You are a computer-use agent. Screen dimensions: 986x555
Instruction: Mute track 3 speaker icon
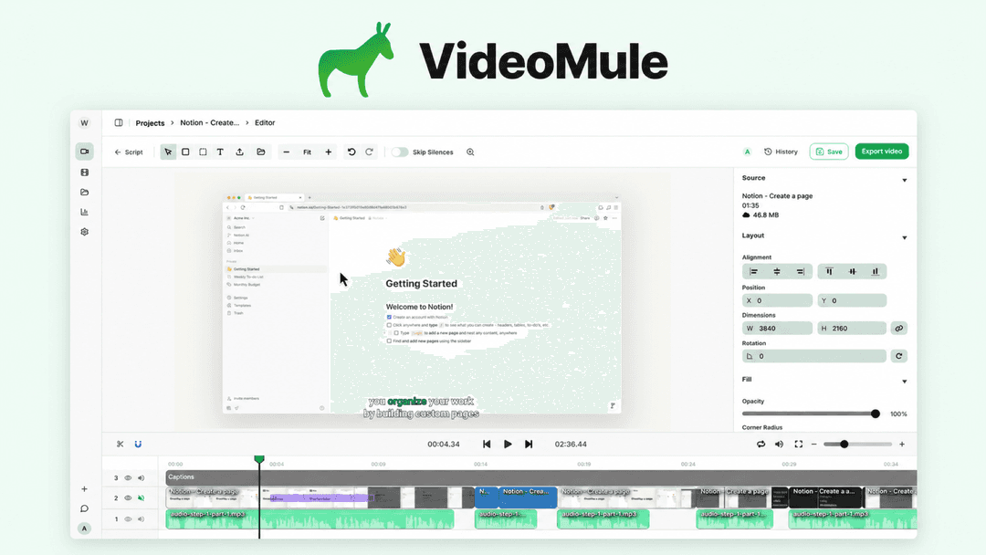pyautogui.click(x=141, y=477)
